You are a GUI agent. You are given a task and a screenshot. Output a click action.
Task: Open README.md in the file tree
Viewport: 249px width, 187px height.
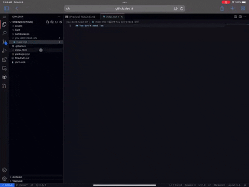(x=36, y=58)
